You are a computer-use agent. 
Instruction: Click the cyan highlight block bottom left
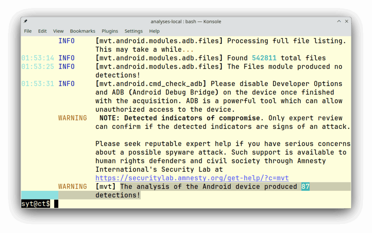click(x=39, y=195)
